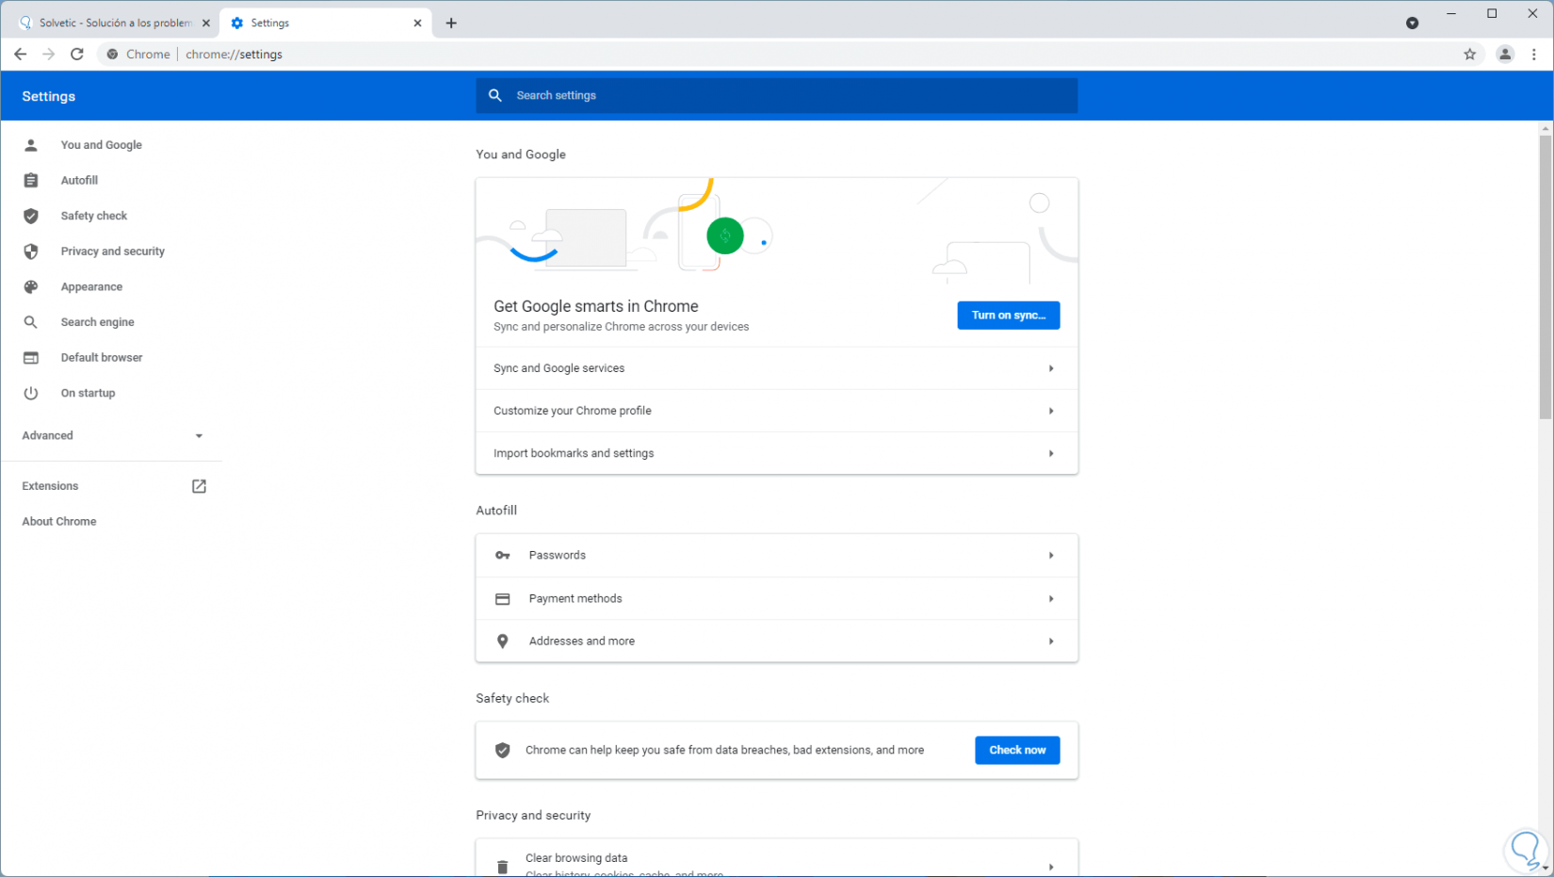Maximize the Chrome window
The height and width of the screenshot is (877, 1554).
pyautogui.click(x=1492, y=13)
